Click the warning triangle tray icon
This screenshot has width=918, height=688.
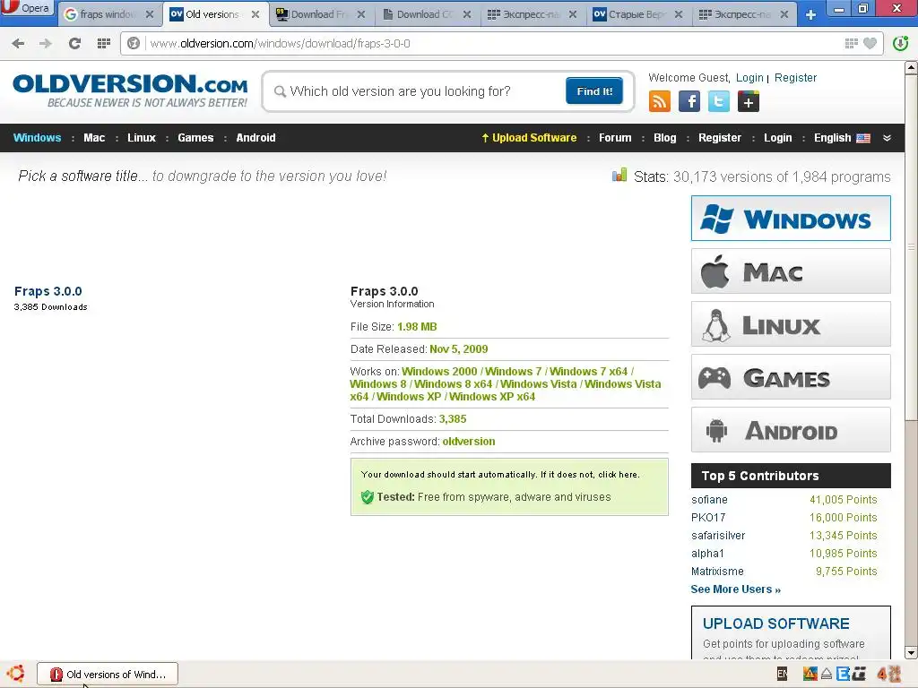click(810, 674)
